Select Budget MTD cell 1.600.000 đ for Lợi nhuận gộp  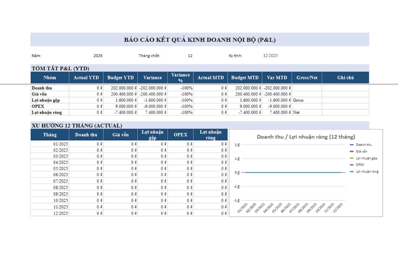pyautogui.click(x=245, y=100)
